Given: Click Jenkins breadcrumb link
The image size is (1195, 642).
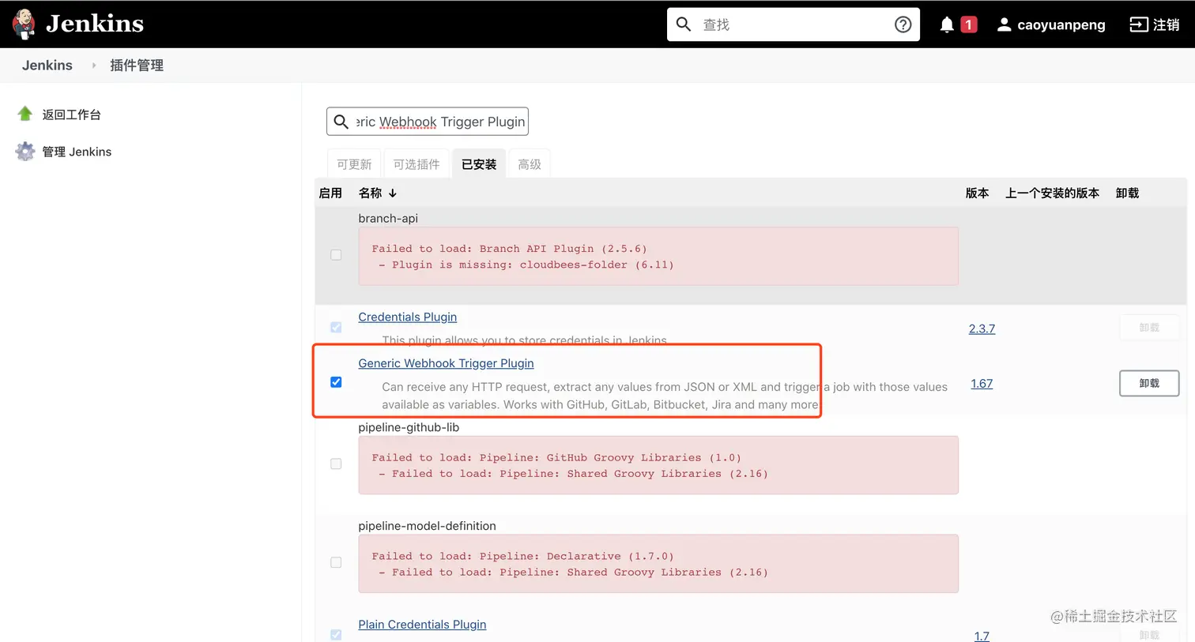Looking at the screenshot, I should pos(47,66).
